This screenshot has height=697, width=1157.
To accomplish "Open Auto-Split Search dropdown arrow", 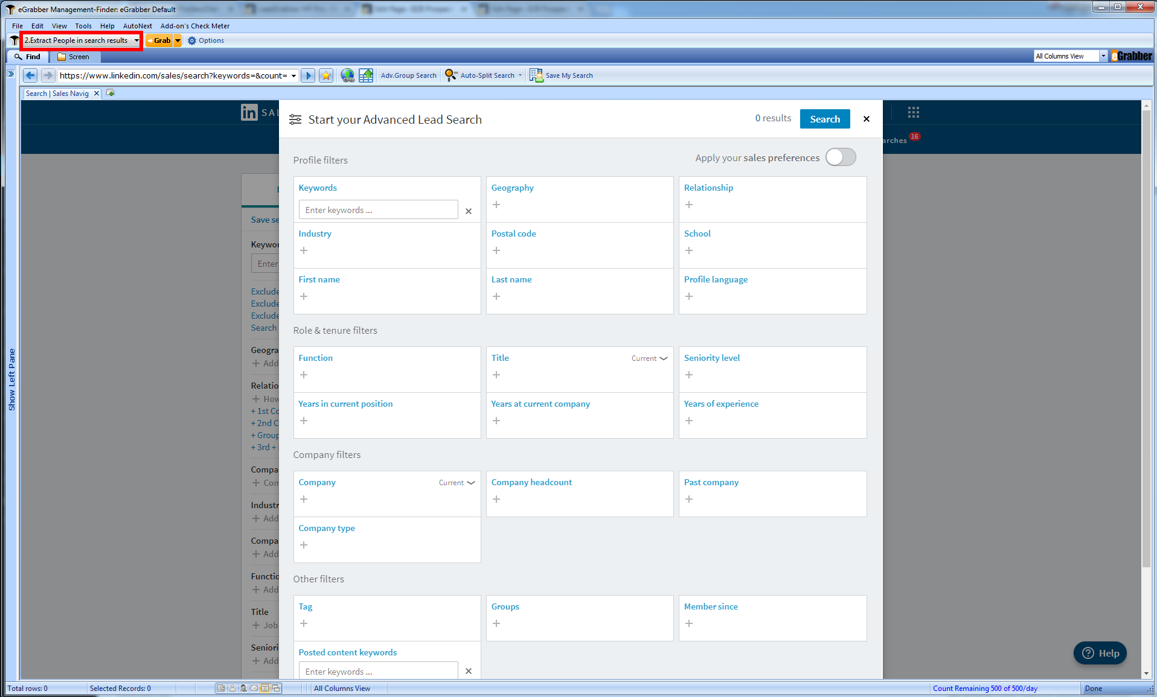I will click(520, 75).
